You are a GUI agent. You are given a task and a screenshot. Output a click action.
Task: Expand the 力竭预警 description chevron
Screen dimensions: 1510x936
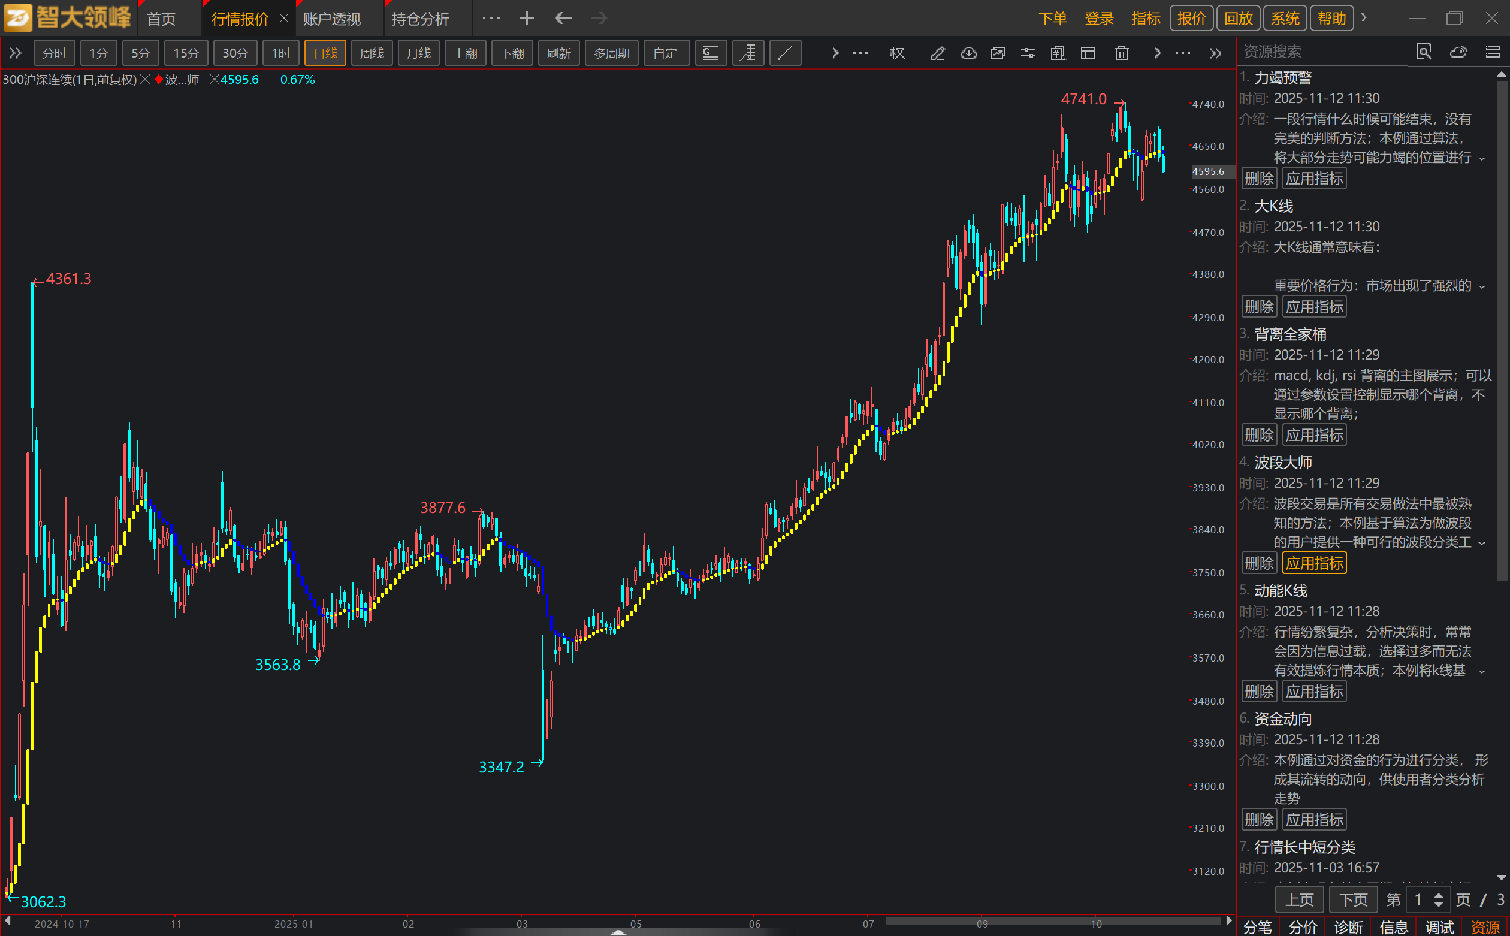[x=1482, y=159]
